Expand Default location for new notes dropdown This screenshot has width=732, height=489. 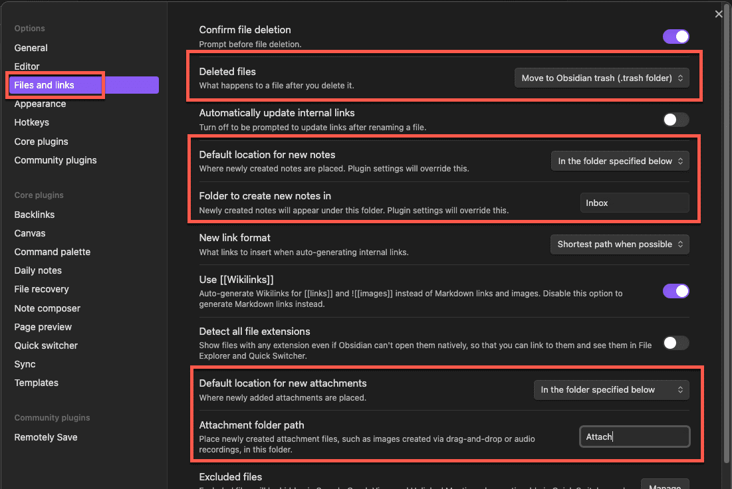[x=620, y=161]
